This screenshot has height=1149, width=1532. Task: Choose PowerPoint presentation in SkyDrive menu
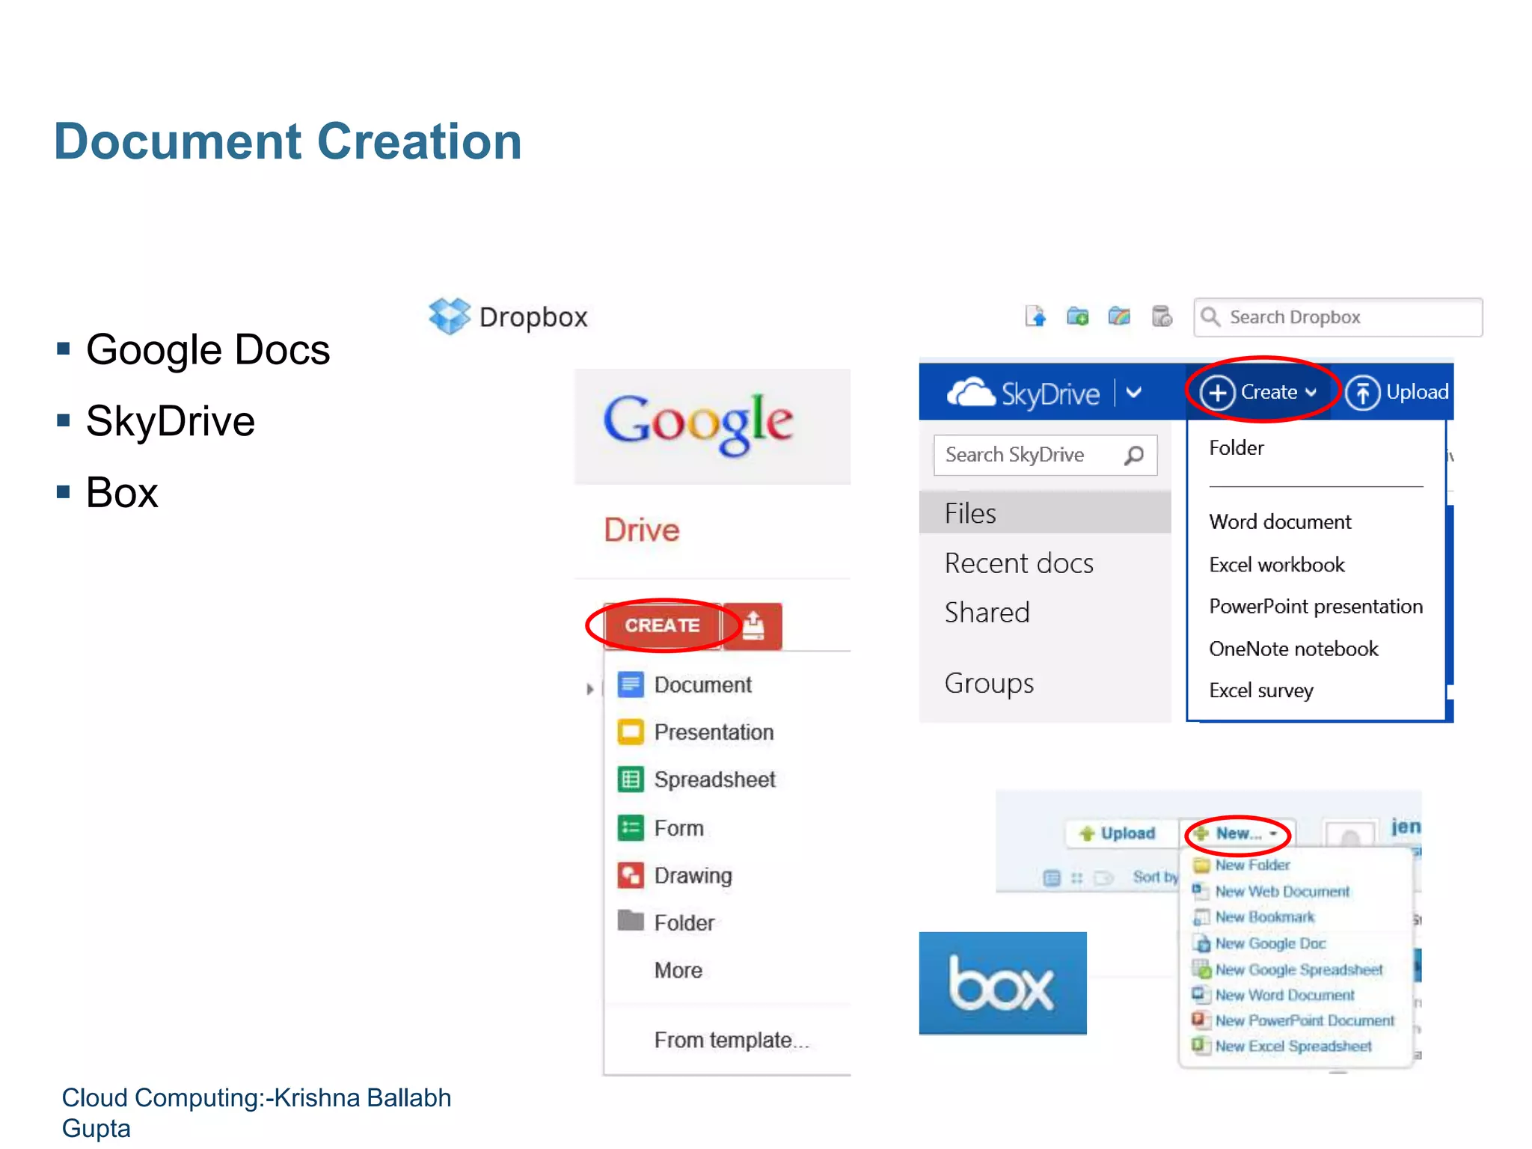pos(1316,606)
